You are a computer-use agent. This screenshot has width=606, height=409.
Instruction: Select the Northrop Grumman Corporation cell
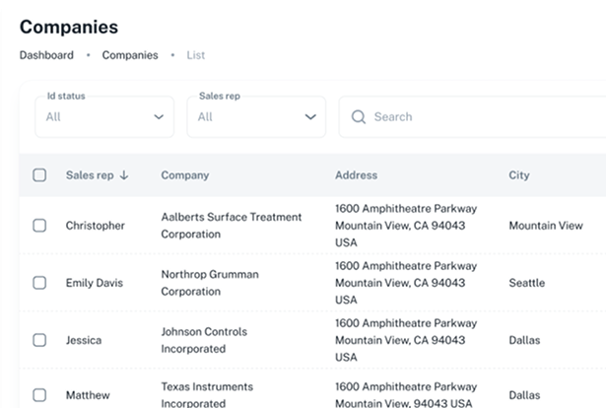[210, 283]
